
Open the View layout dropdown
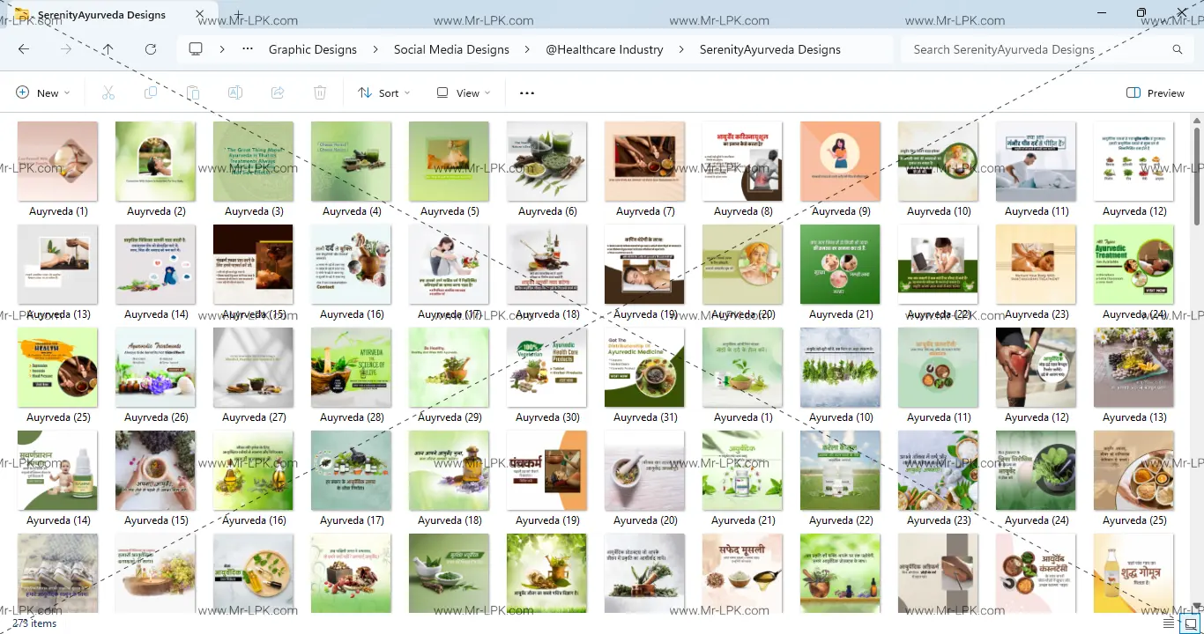[x=464, y=92]
